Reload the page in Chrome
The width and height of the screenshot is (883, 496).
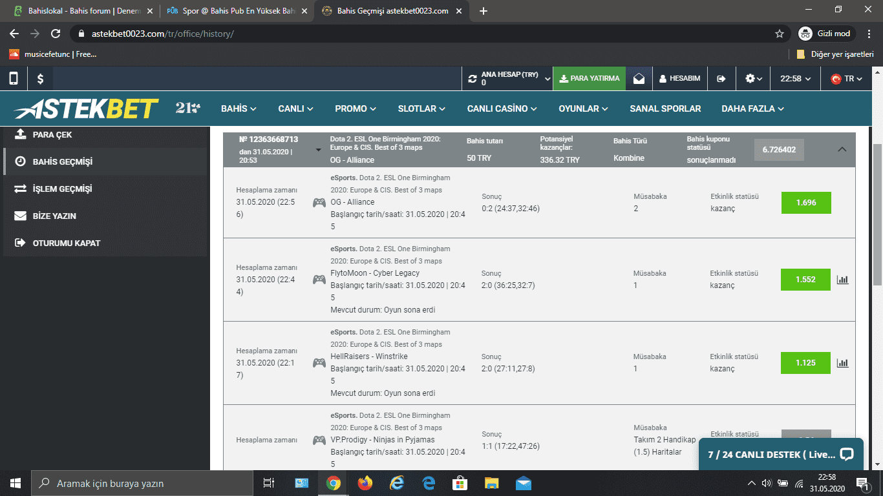pyautogui.click(x=56, y=34)
